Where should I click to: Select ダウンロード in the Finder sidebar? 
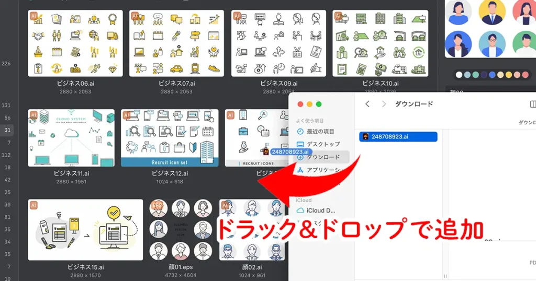pos(322,157)
